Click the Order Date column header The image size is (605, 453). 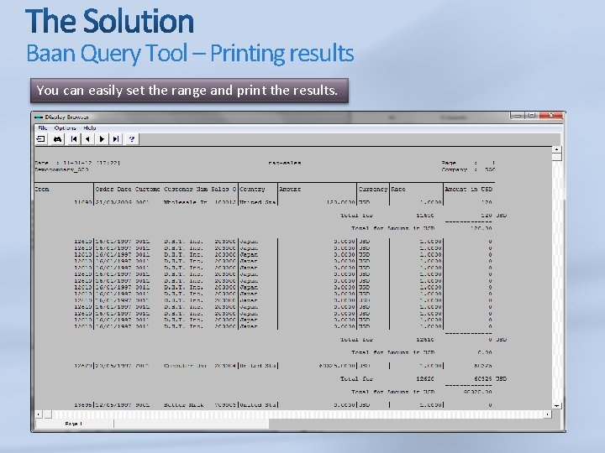(x=113, y=189)
